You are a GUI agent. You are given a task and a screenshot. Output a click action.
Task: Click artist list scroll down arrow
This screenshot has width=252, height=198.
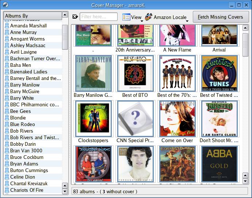click(65, 191)
